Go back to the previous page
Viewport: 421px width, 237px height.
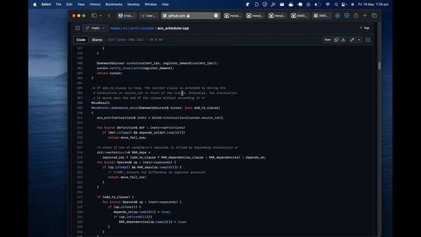[x=109, y=16]
